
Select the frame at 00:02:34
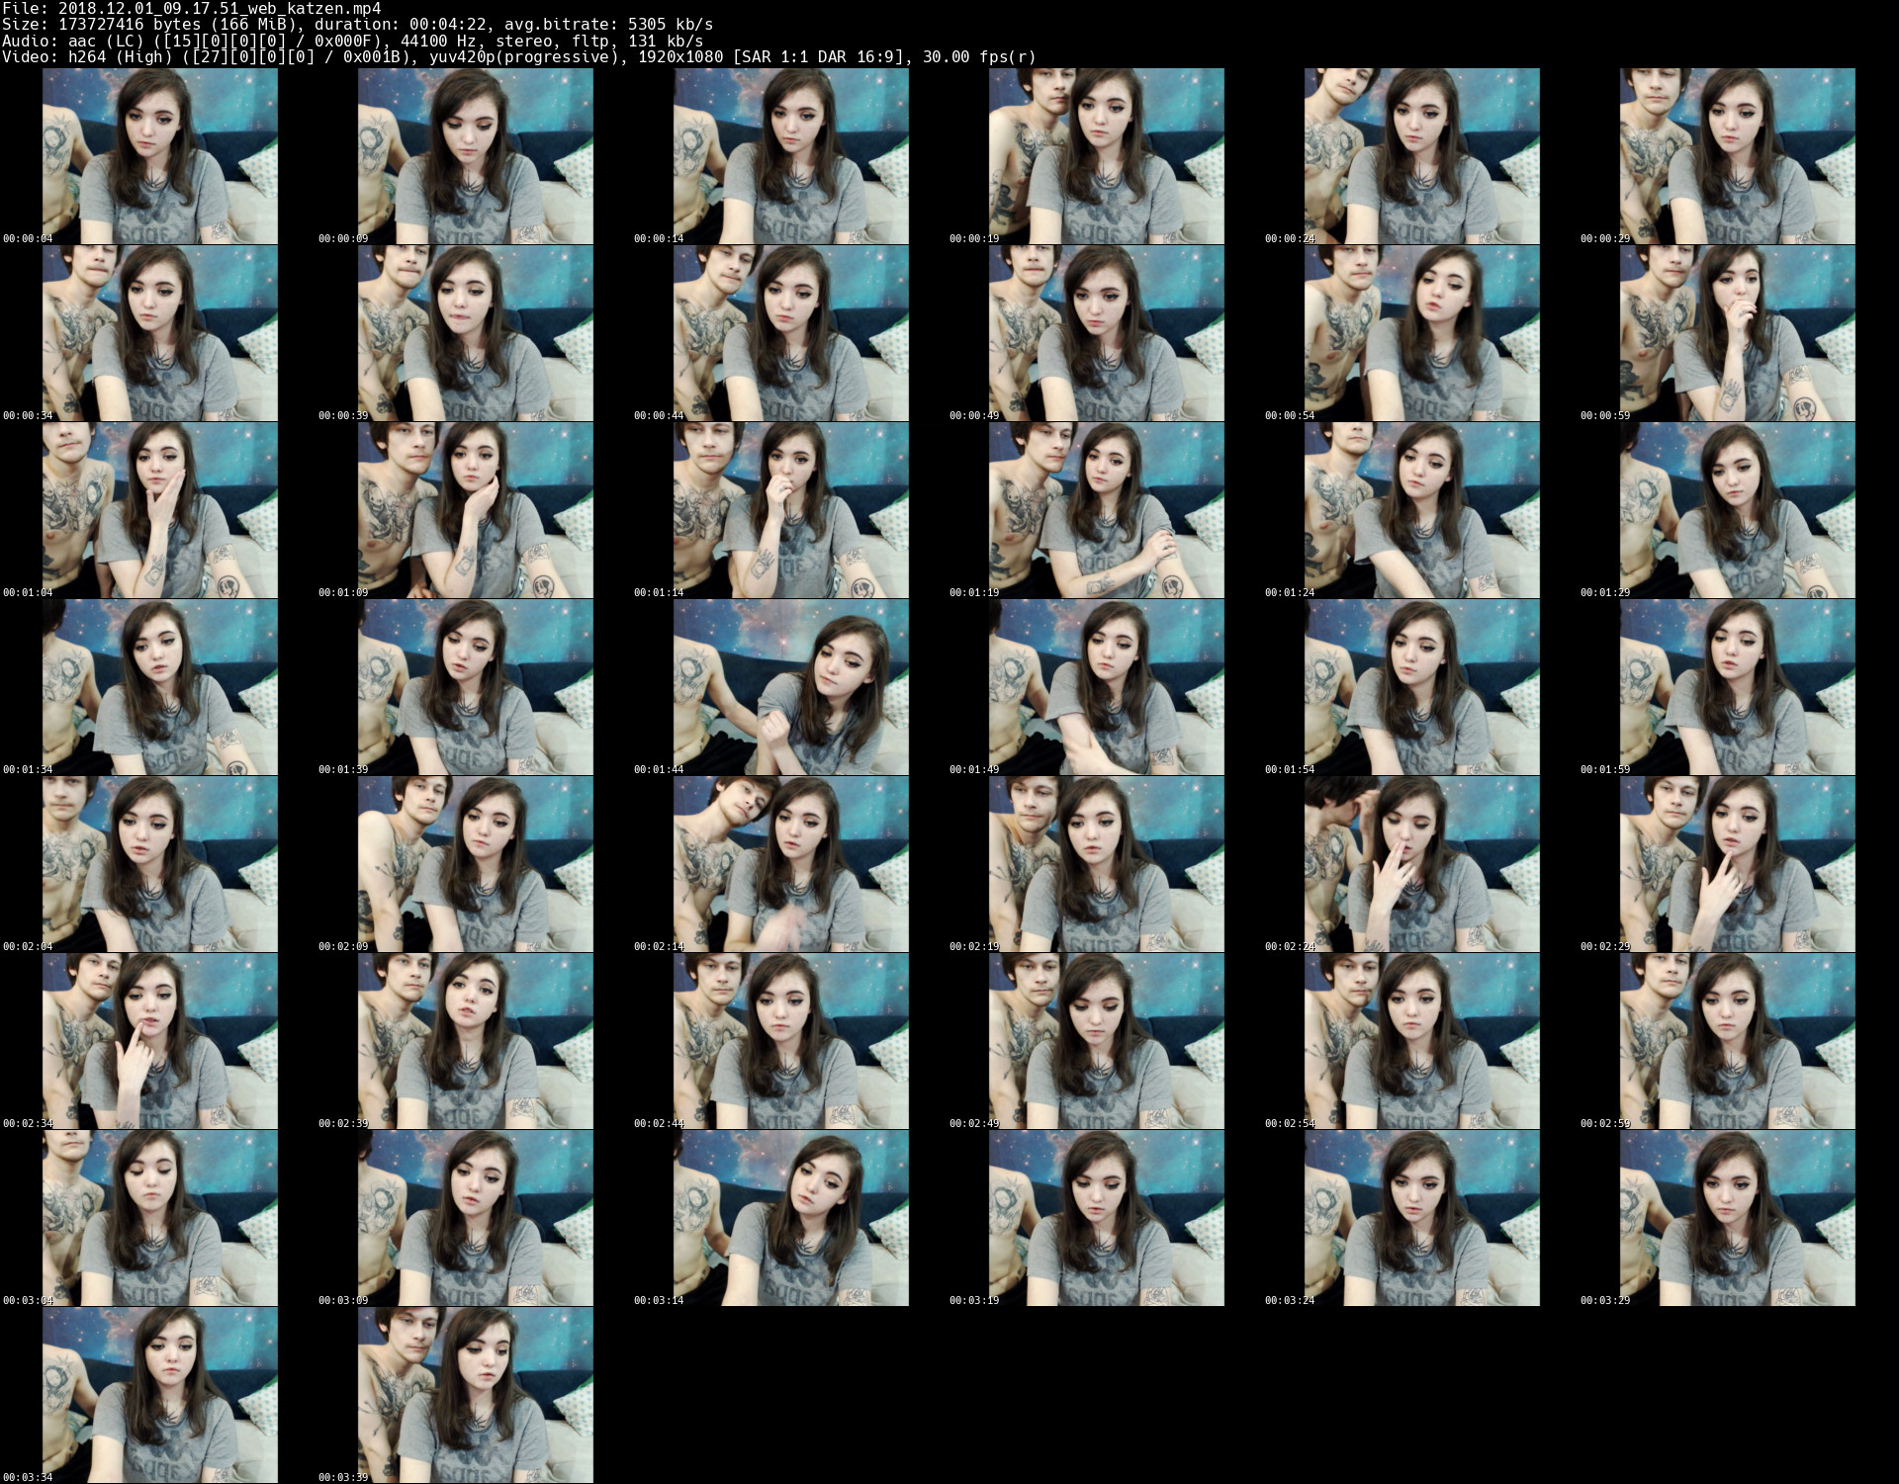tap(159, 1041)
